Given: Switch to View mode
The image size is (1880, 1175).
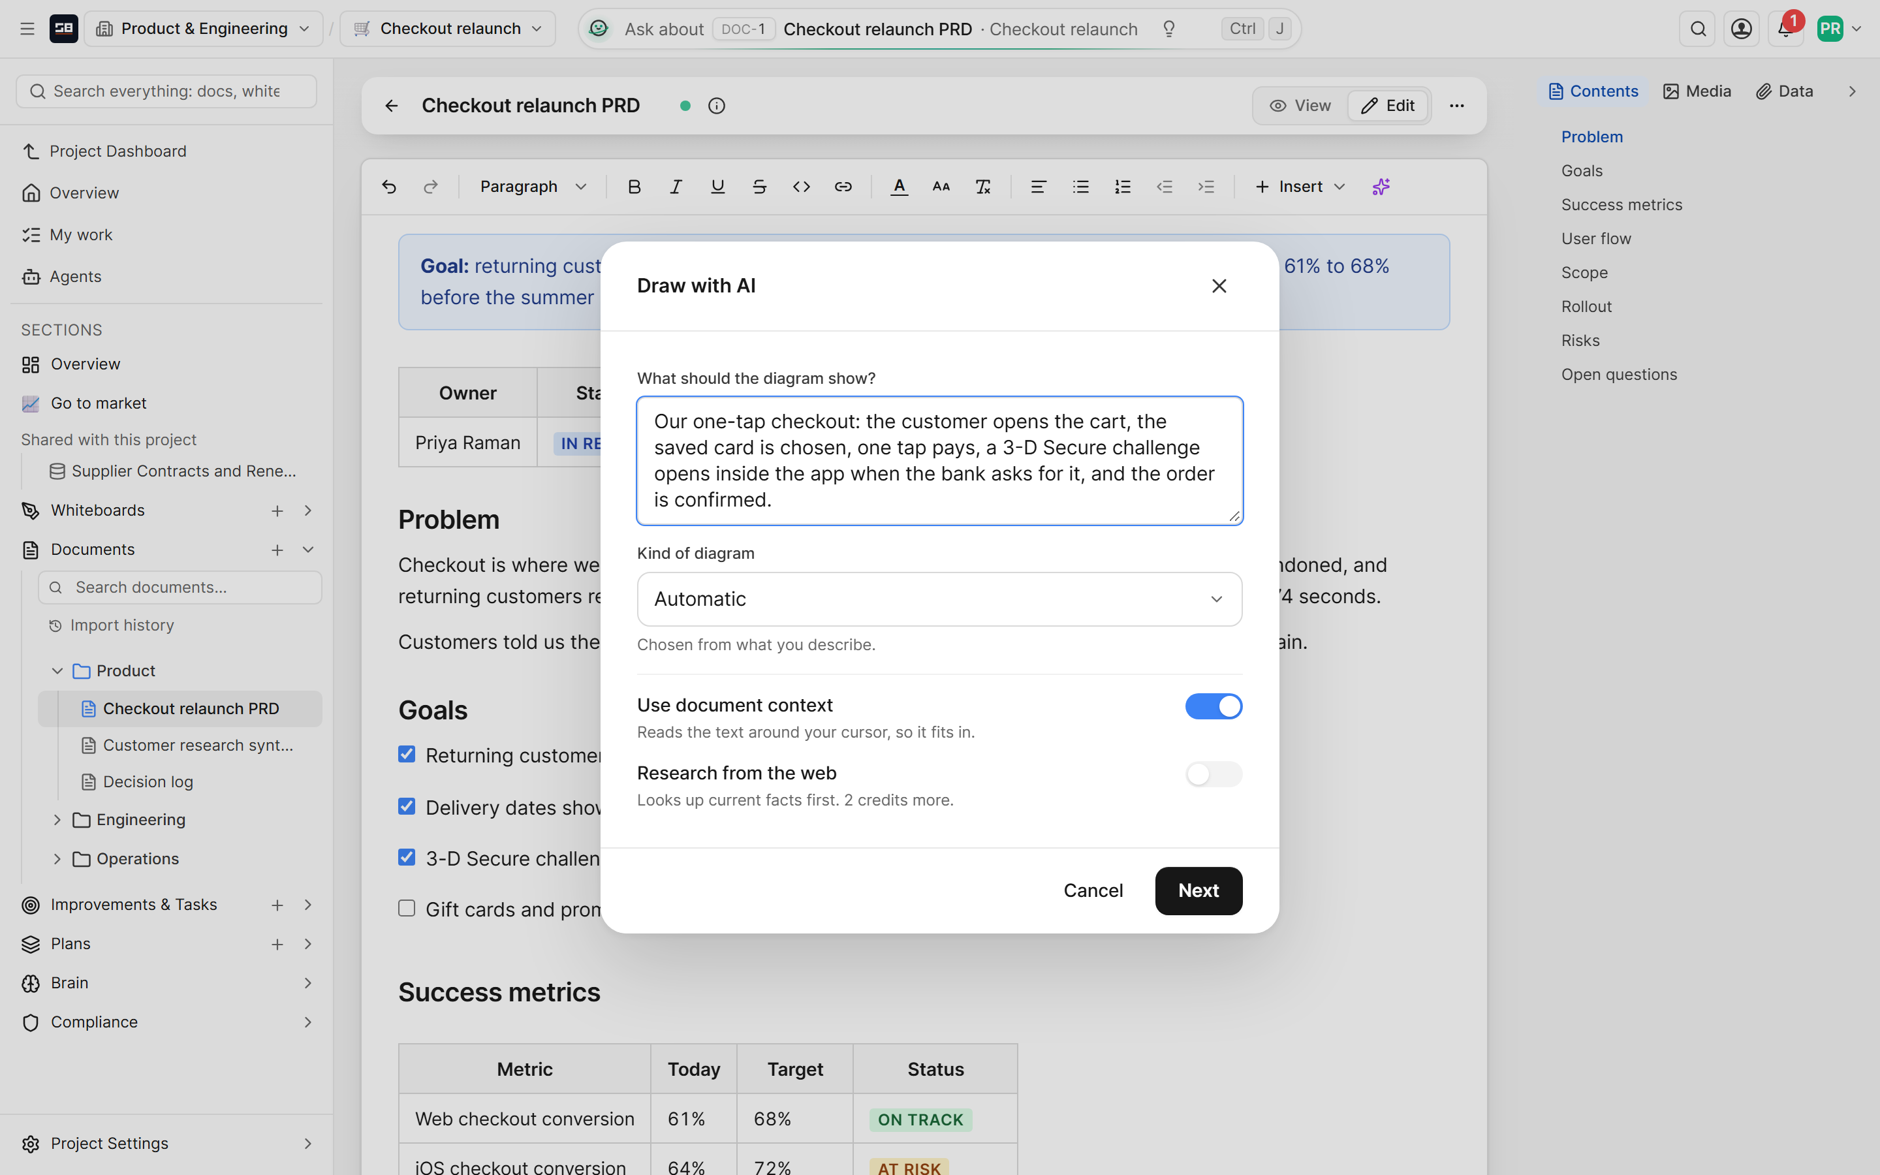Looking at the screenshot, I should coord(1300,106).
